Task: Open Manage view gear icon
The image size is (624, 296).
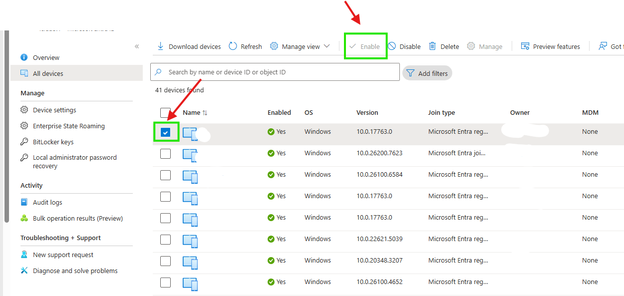Action: 274,46
